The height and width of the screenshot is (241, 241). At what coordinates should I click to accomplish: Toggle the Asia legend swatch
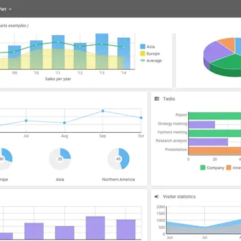[143, 47]
